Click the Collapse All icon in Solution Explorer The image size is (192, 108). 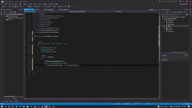point(178,12)
